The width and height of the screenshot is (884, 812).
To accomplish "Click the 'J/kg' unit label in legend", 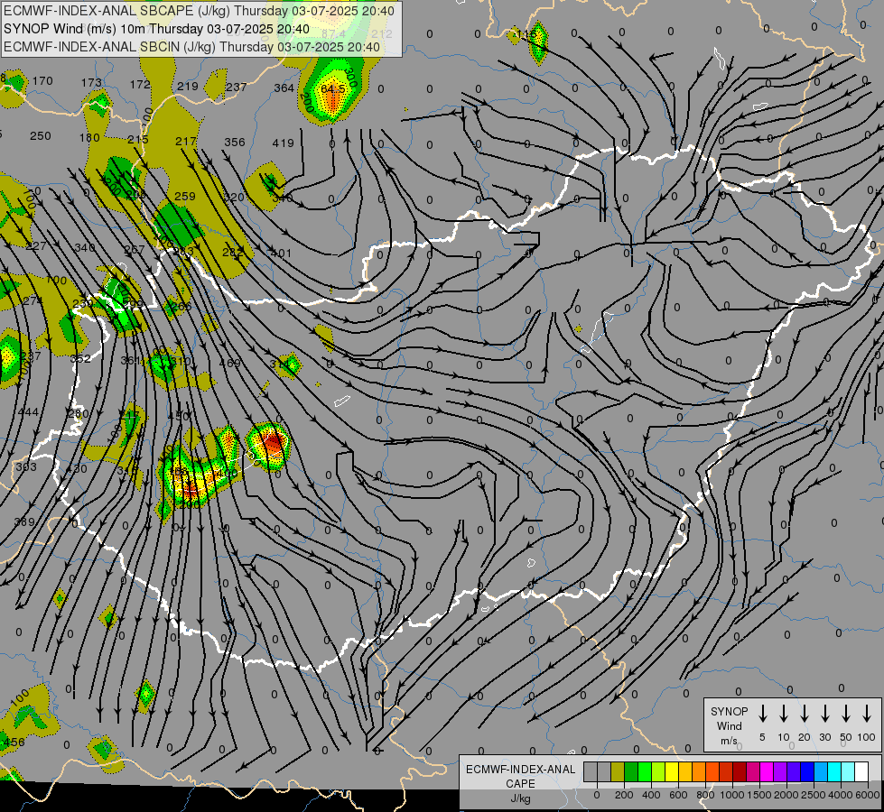I will [x=520, y=798].
